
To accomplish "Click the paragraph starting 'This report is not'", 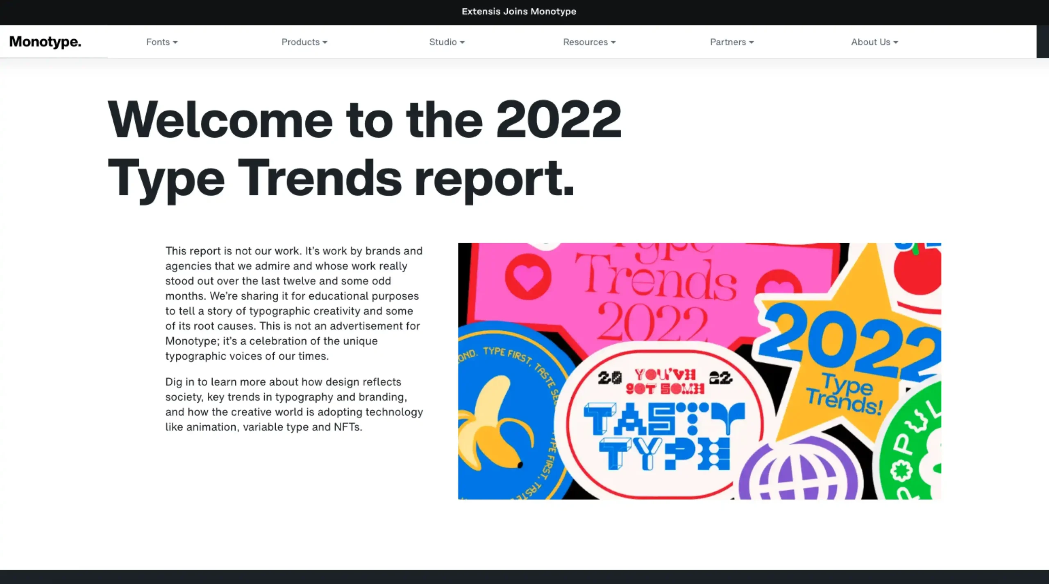I will click(294, 303).
